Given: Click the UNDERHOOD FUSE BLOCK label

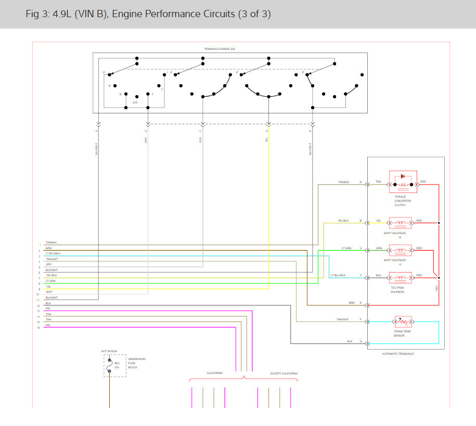Looking at the screenshot, I should click(x=137, y=363).
